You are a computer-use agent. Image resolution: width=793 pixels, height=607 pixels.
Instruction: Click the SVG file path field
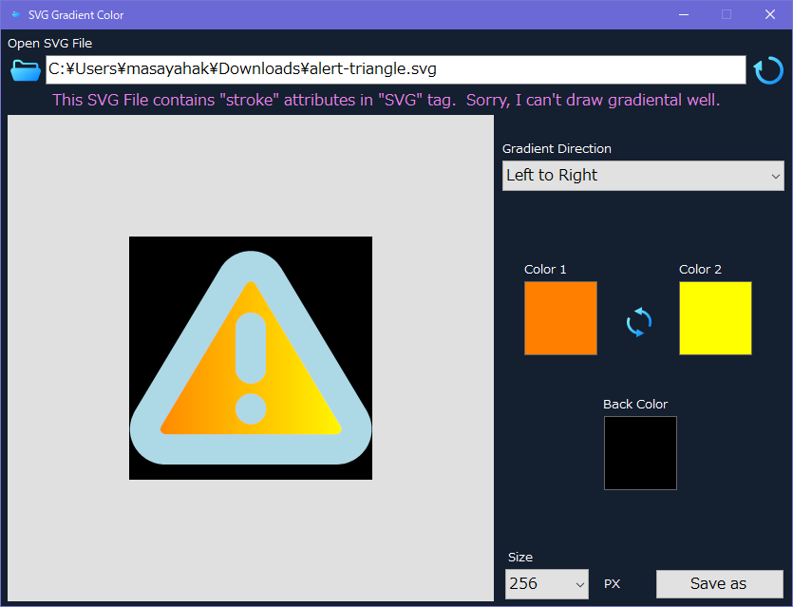pos(395,69)
